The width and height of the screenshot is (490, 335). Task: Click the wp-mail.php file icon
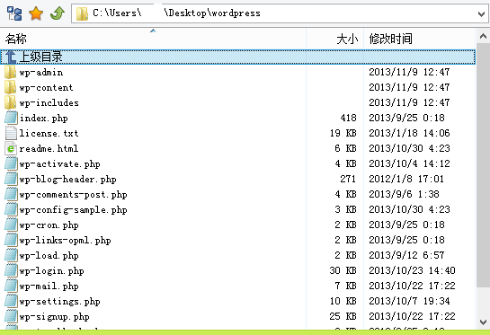(x=11, y=287)
